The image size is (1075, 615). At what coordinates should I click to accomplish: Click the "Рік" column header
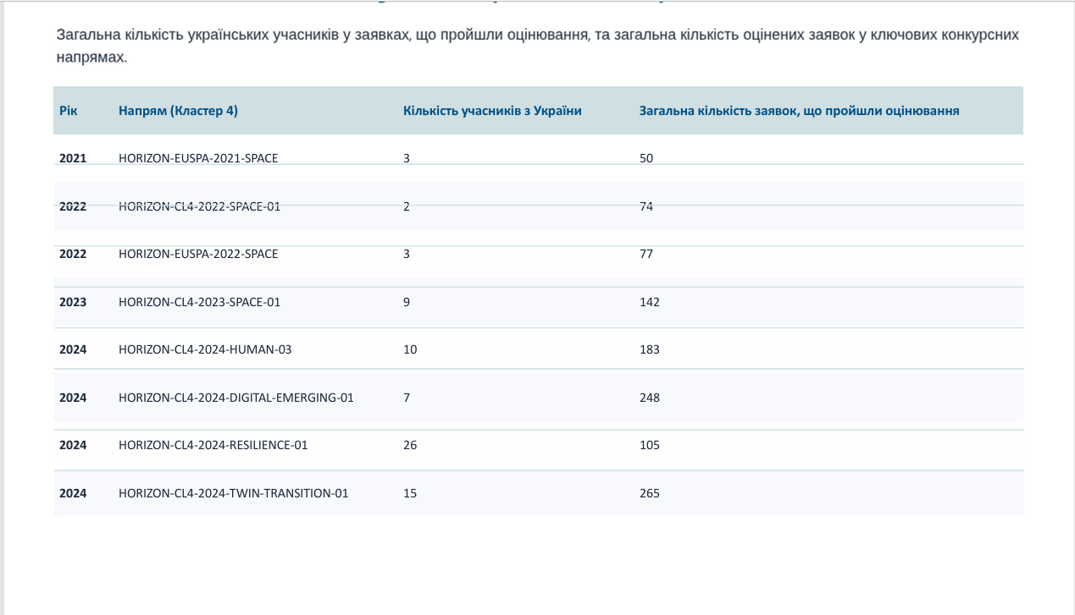pos(68,111)
